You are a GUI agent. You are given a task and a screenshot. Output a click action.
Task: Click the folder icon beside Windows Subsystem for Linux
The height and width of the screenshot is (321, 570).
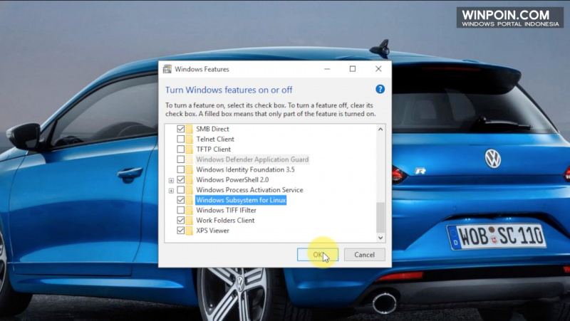(x=189, y=200)
